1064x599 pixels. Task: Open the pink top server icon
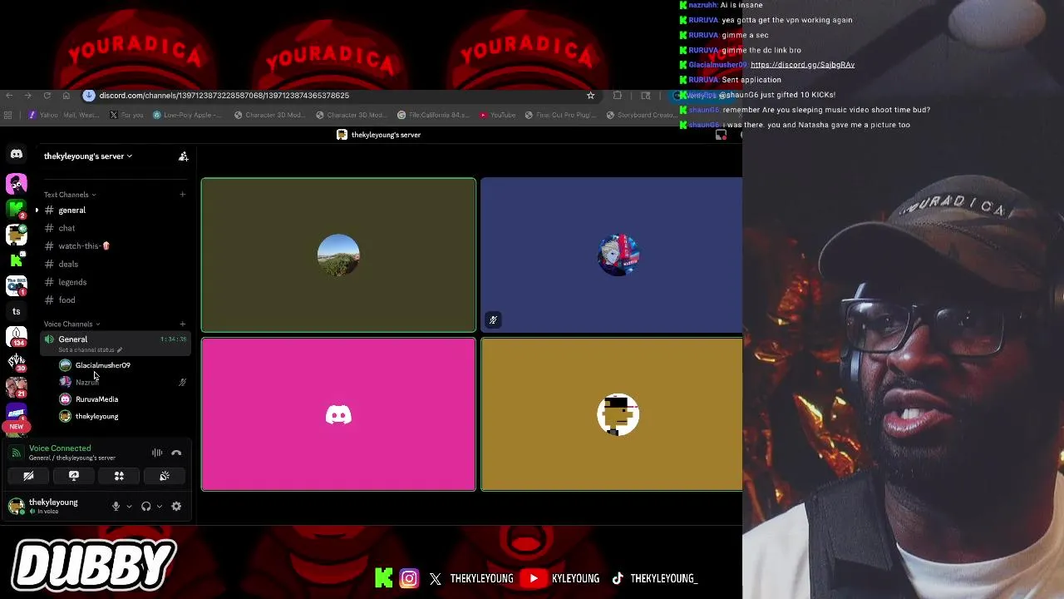[x=16, y=183]
